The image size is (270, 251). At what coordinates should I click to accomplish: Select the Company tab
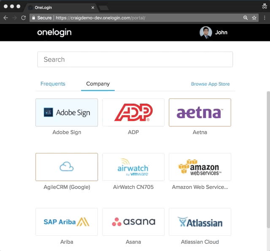(x=98, y=84)
